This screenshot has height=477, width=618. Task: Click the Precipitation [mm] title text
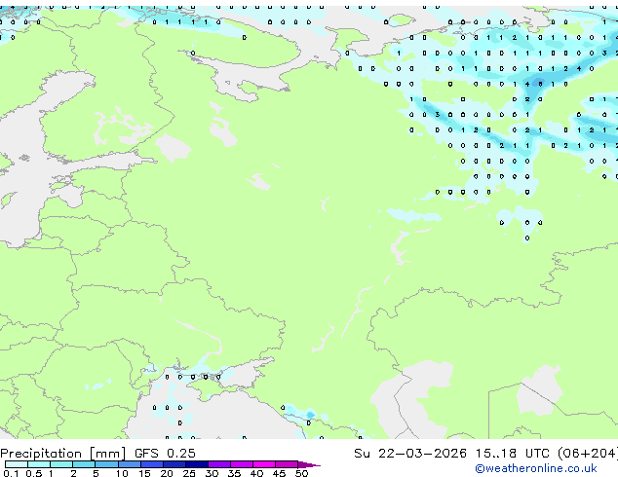coord(63,454)
